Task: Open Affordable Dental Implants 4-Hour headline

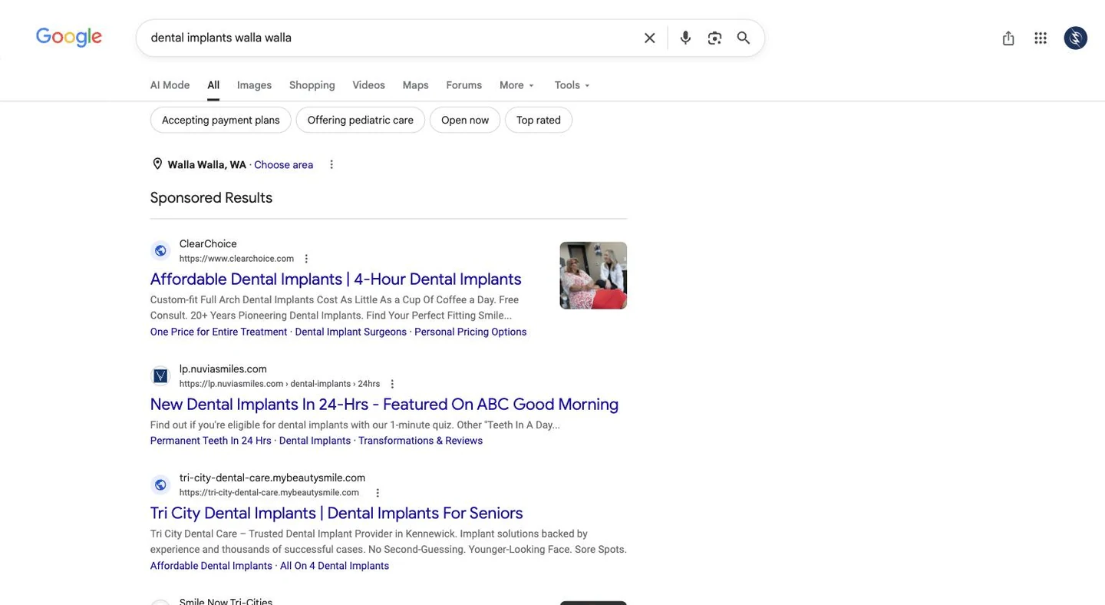Action: pyautogui.click(x=335, y=279)
